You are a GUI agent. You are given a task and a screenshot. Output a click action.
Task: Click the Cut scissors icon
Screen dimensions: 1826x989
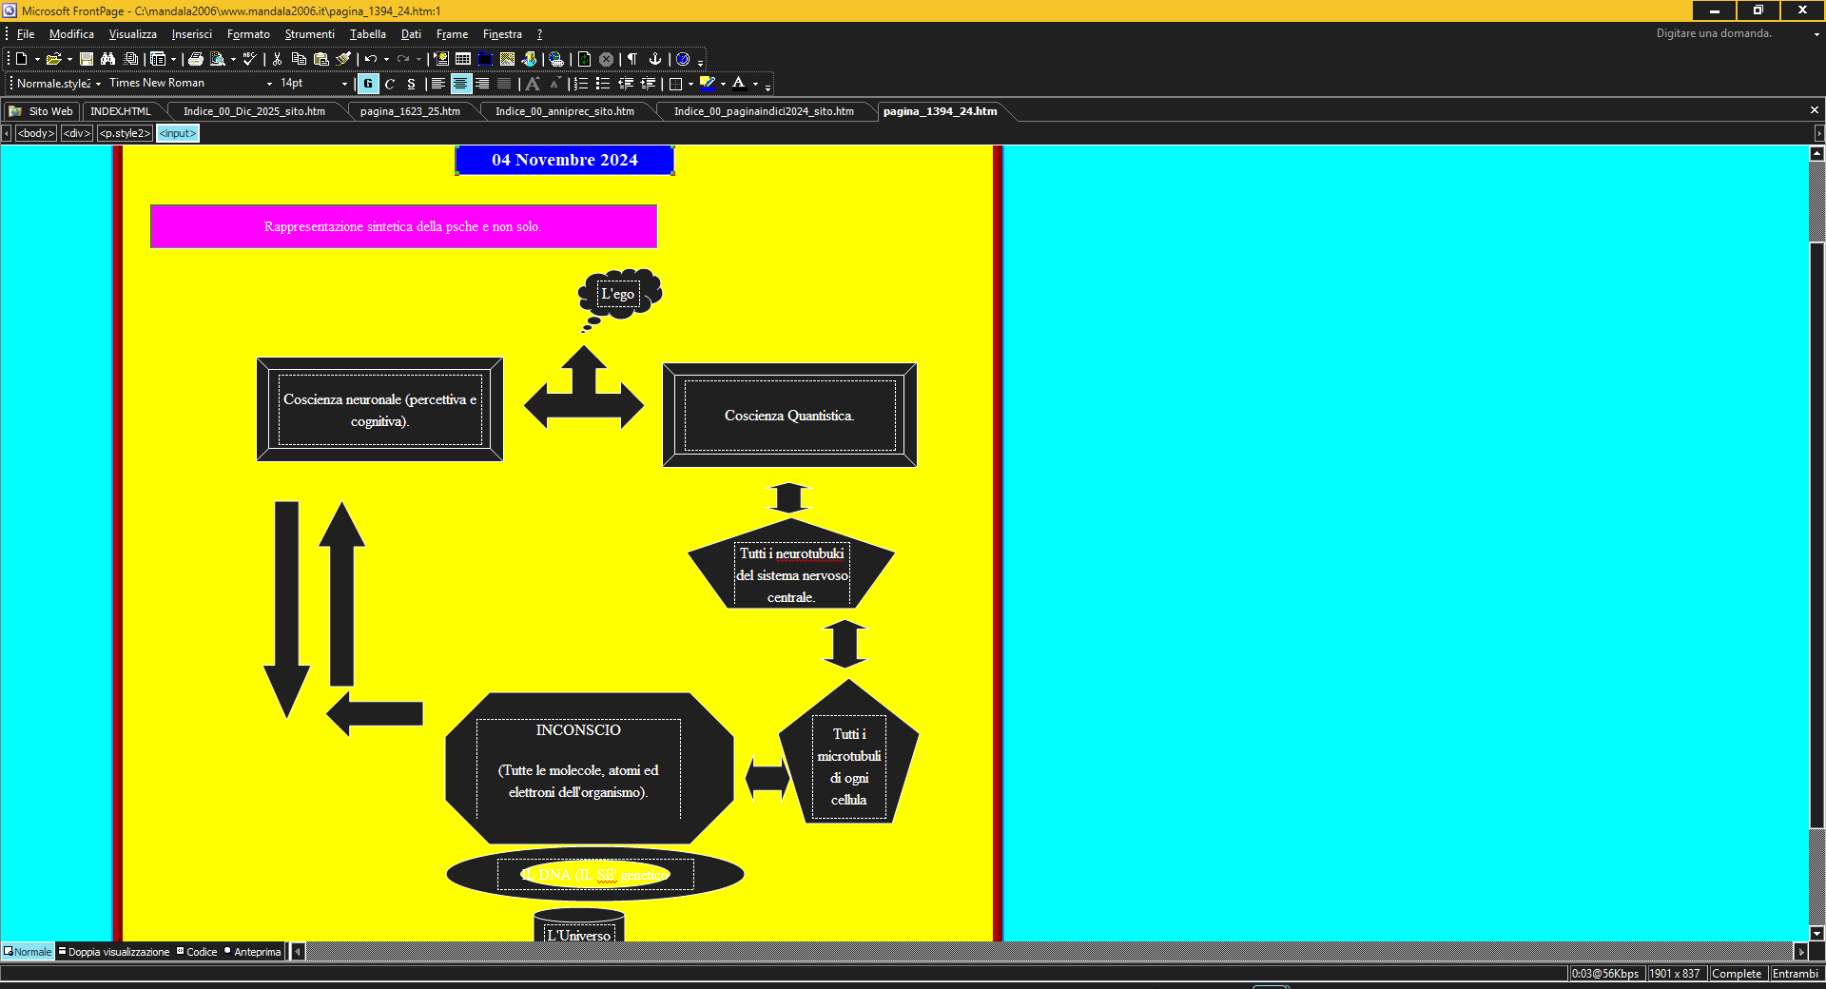click(277, 59)
